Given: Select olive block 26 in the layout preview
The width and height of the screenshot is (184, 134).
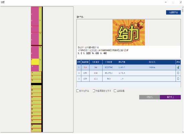Looking at the screenshot, I should tap(36, 114).
